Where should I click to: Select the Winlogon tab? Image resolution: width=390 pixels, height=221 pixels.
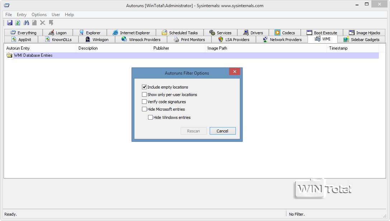[97, 39]
